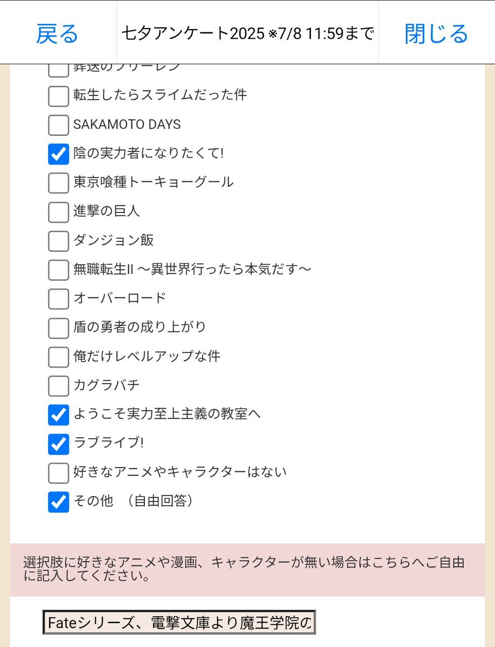This screenshot has height=647, width=495.
Task: Uncheck その他（自由回答）checkbox
Action: click(59, 502)
